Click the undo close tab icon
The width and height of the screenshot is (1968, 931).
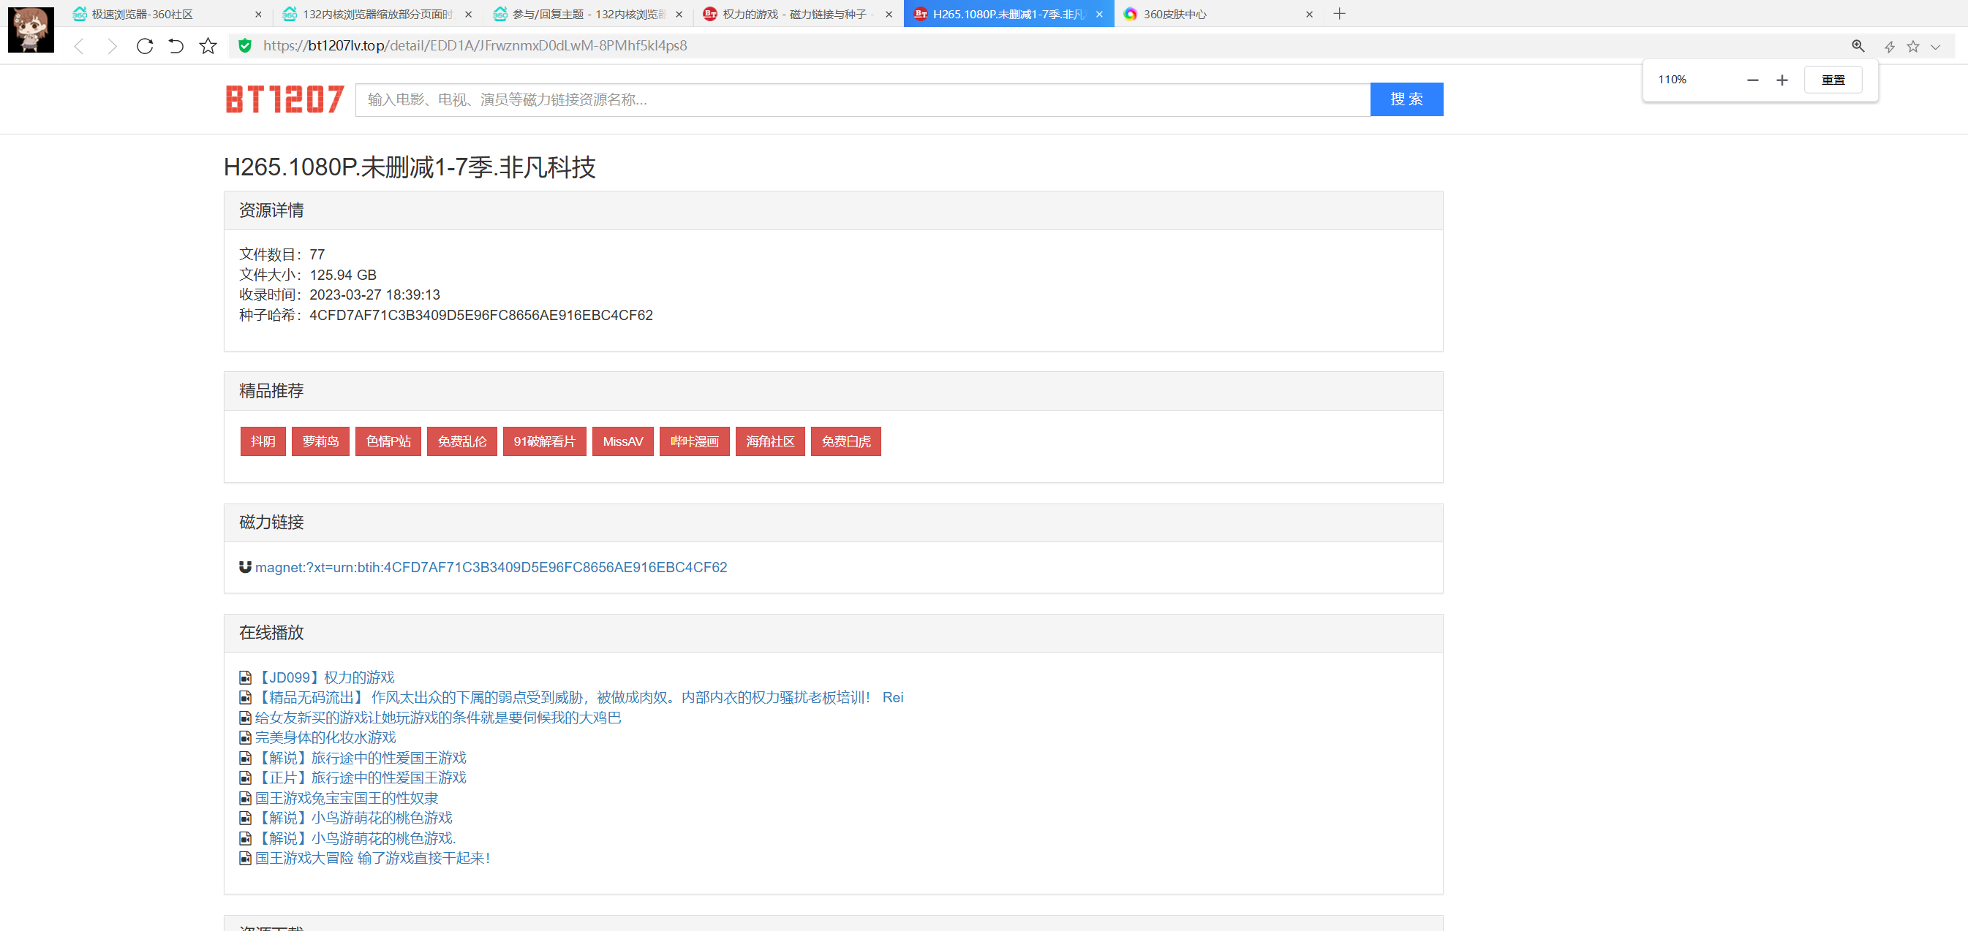[x=176, y=47]
